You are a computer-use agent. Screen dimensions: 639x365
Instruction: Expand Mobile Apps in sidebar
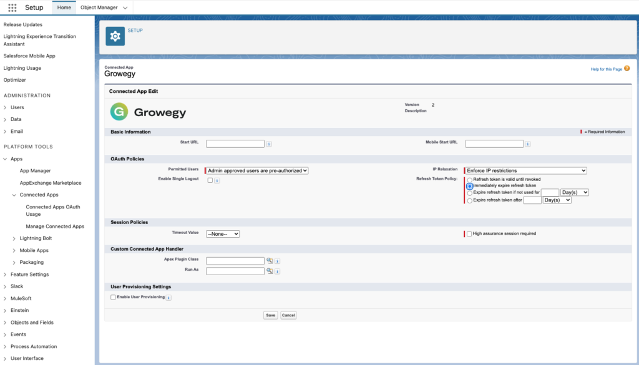pyautogui.click(x=14, y=251)
